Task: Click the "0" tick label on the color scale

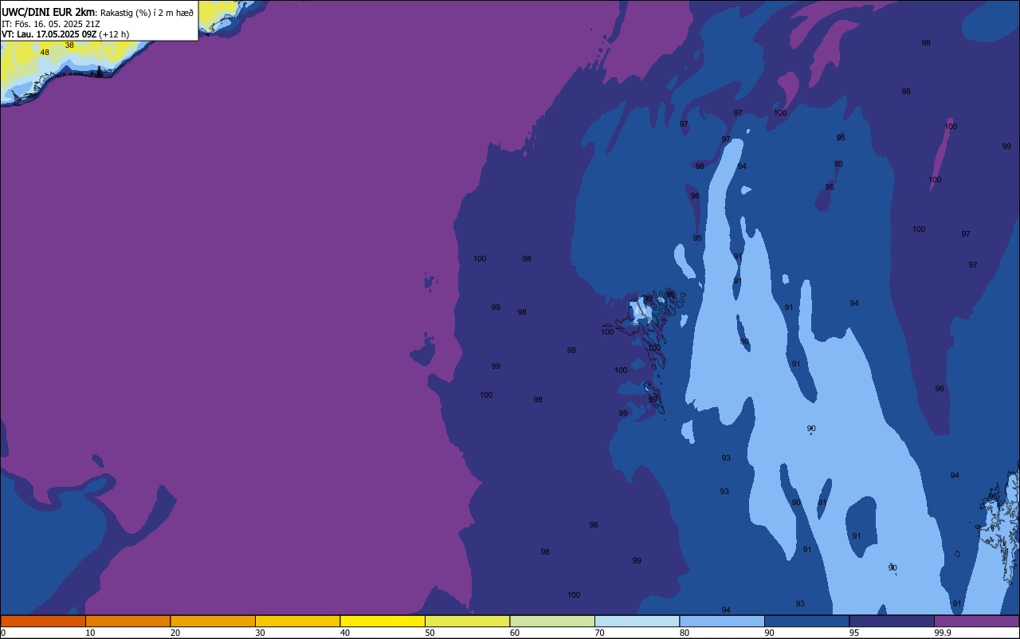Action: (x=3, y=633)
